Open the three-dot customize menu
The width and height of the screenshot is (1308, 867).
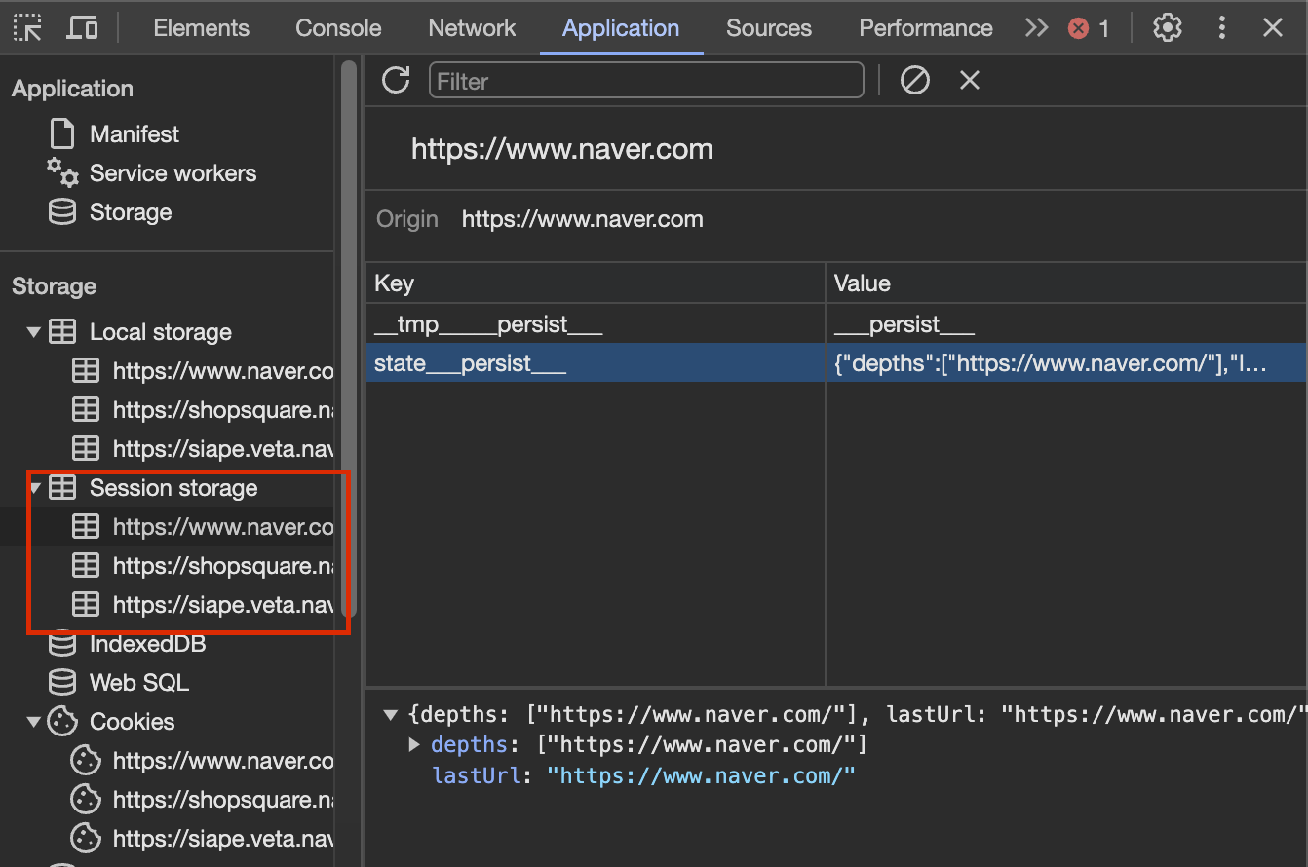coord(1221,28)
